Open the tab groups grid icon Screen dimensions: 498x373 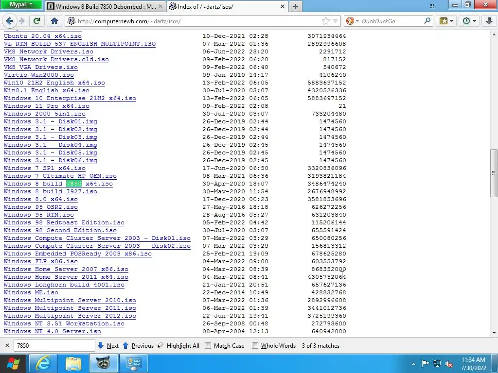(x=432, y=6)
